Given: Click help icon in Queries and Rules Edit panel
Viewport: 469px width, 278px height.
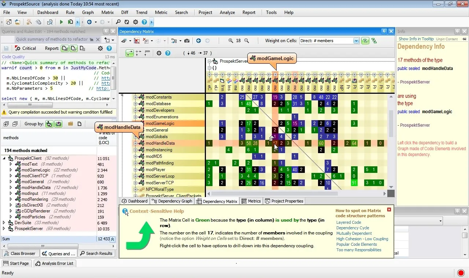Looking at the screenshot, I should coord(109,48).
